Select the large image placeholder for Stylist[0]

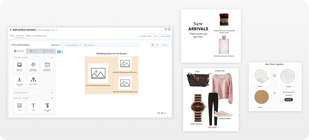point(98,73)
